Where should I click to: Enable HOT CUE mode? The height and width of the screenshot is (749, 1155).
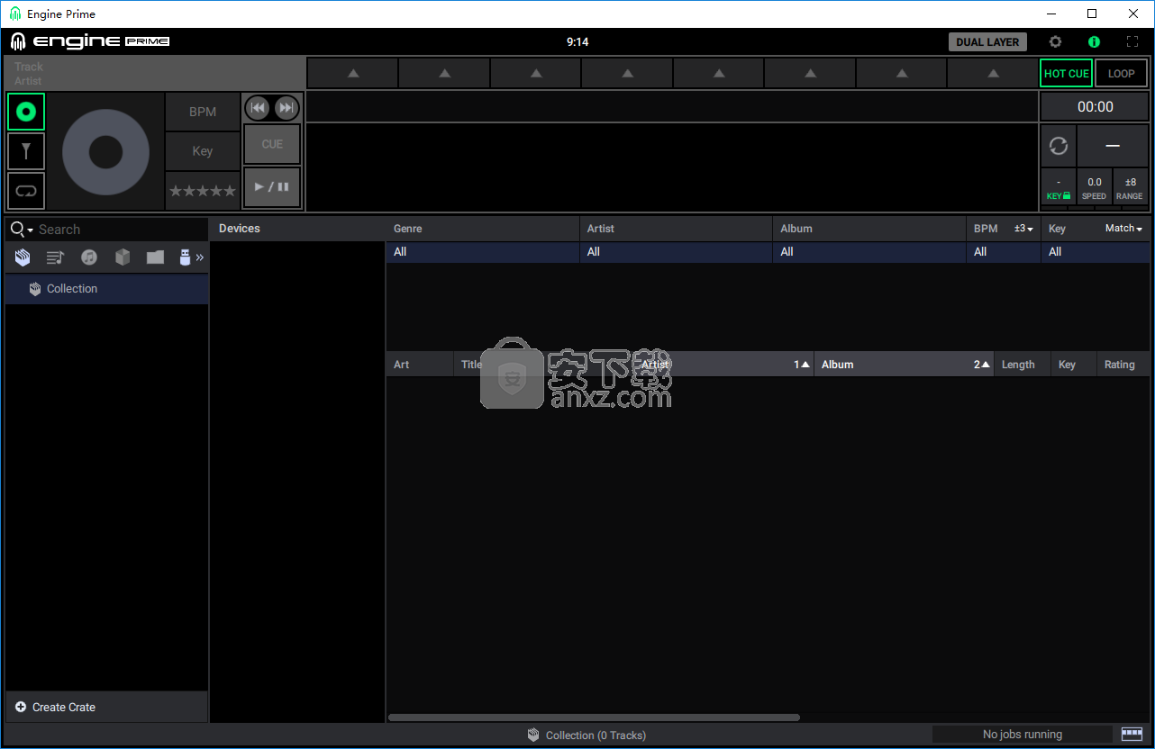[x=1066, y=74]
